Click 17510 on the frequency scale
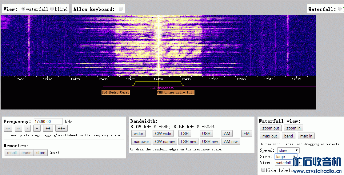The width and height of the screenshot is (344, 175). tap(269, 79)
